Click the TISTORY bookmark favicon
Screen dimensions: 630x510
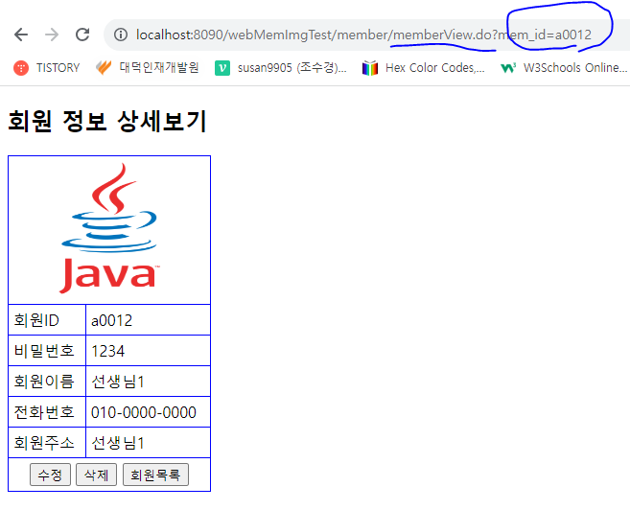21,68
